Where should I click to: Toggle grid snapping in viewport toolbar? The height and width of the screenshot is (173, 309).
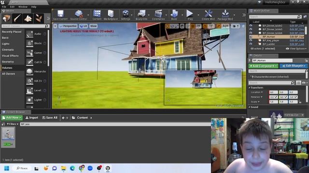193,26
